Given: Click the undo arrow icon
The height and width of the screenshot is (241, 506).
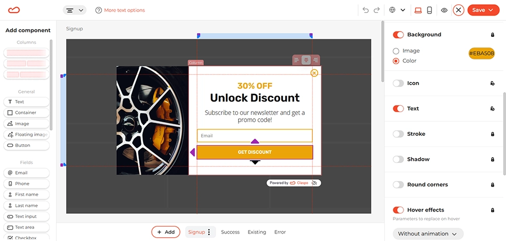Looking at the screenshot, I should tap(366, 10).
